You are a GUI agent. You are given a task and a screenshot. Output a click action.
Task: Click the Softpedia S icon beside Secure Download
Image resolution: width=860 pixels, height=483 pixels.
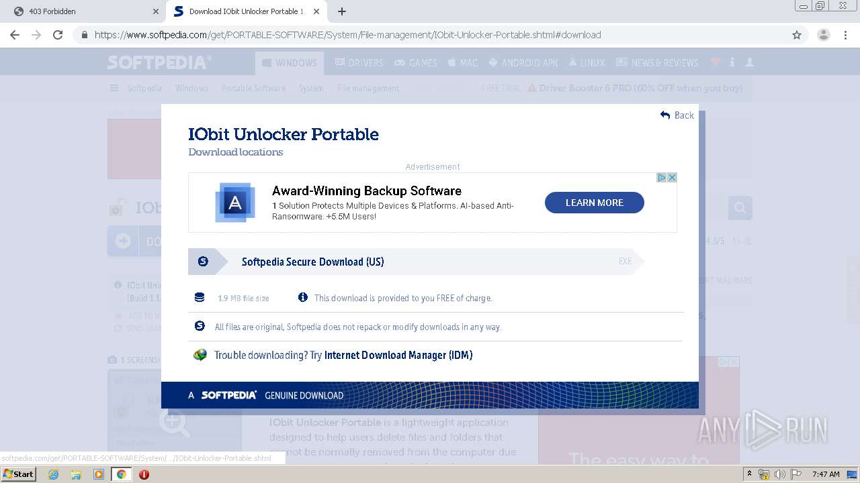[x=203, y=262]
